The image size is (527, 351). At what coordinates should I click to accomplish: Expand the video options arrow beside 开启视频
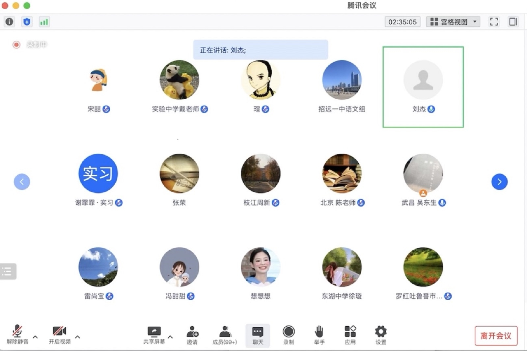tap(78, 337)
